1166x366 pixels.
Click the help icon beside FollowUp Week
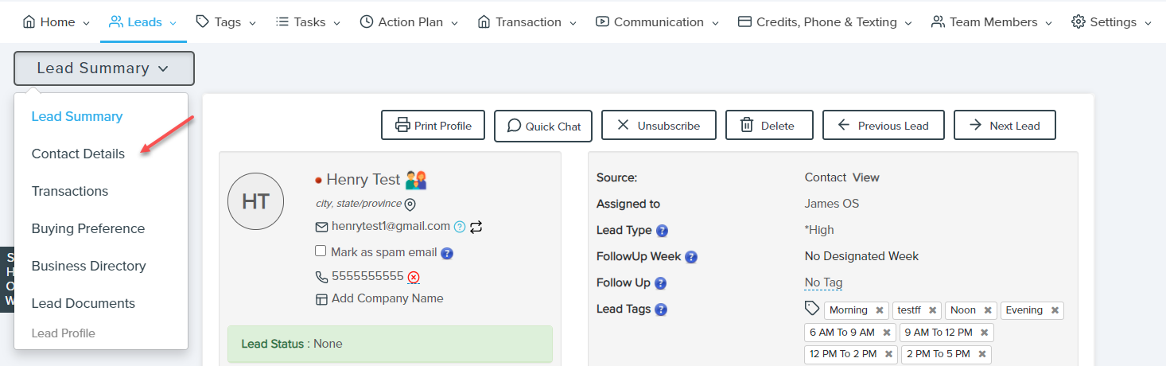tap(691, 257)
